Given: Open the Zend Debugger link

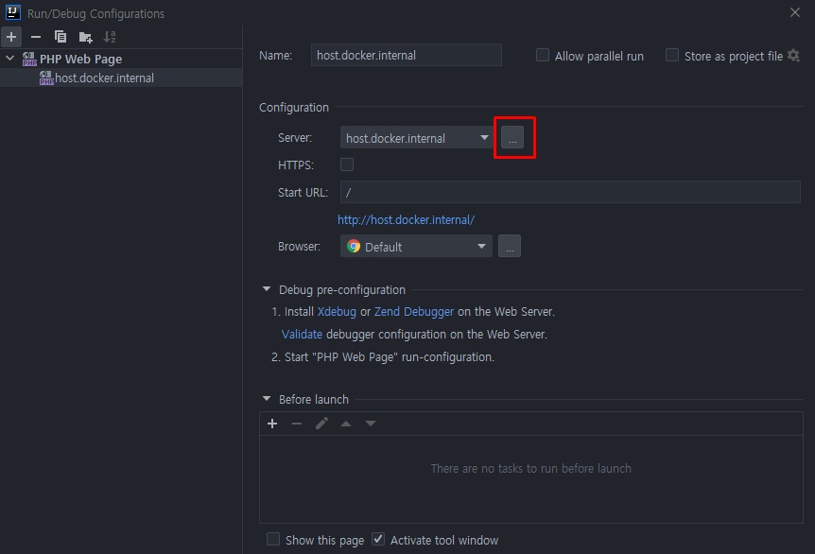Looking at the screenshot, I should [x=414, y=312].
